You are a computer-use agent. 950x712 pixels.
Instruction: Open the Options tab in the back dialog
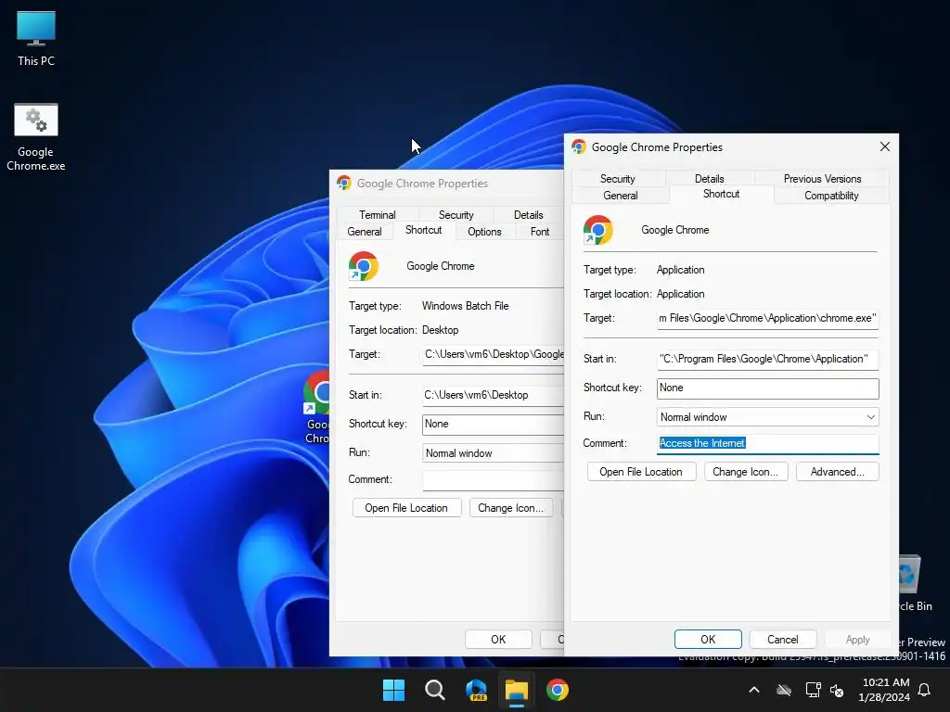[484, 232]
